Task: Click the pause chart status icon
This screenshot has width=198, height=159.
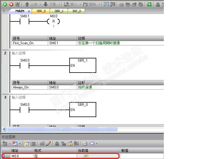Action: [x=33, y=144]
